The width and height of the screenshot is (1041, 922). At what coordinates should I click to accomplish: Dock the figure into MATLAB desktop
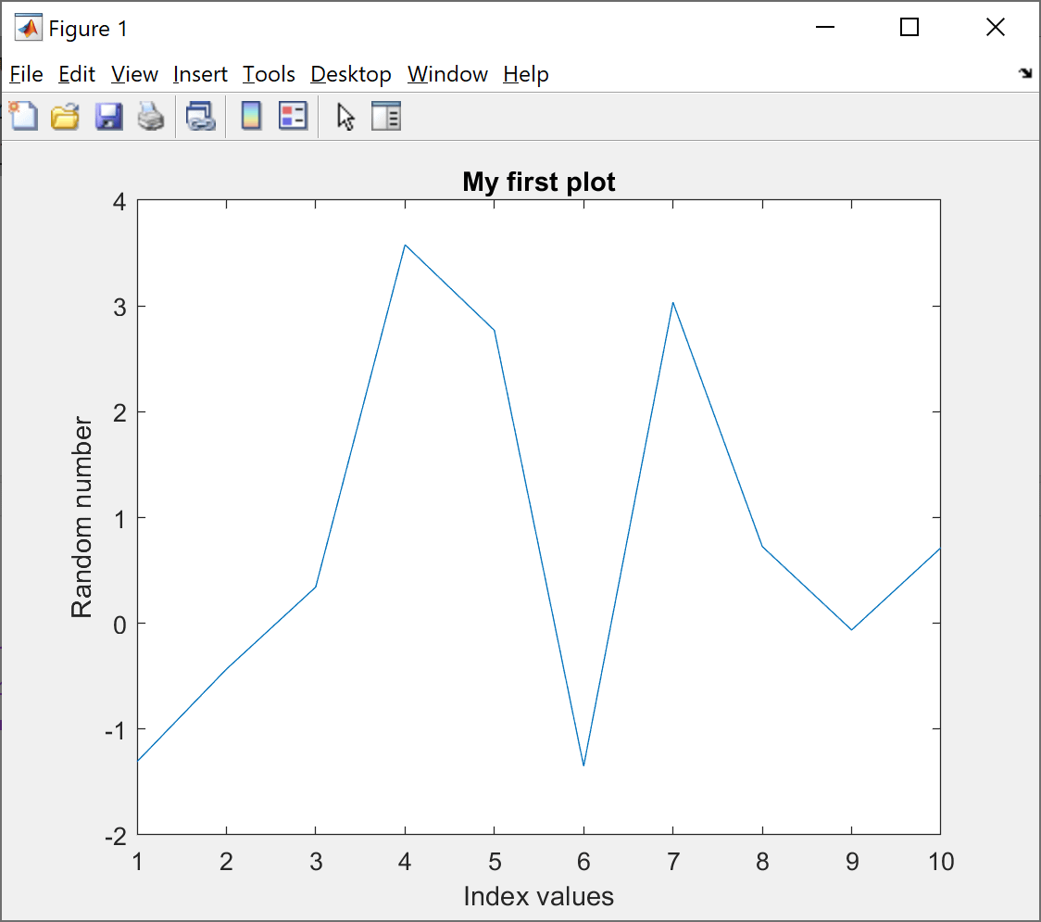[x=1025, y=72]
